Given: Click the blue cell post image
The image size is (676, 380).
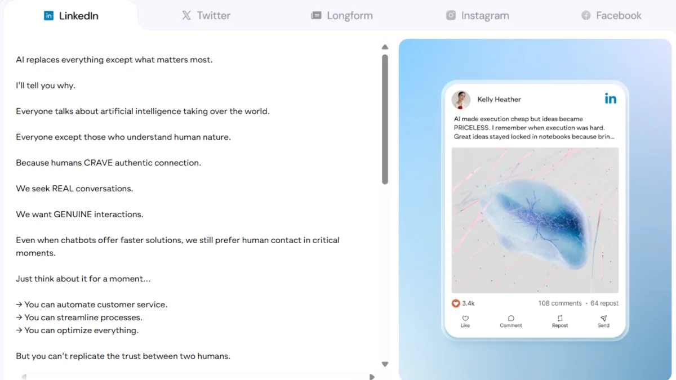Looking at the screenshot, I should tap(535, 220).
